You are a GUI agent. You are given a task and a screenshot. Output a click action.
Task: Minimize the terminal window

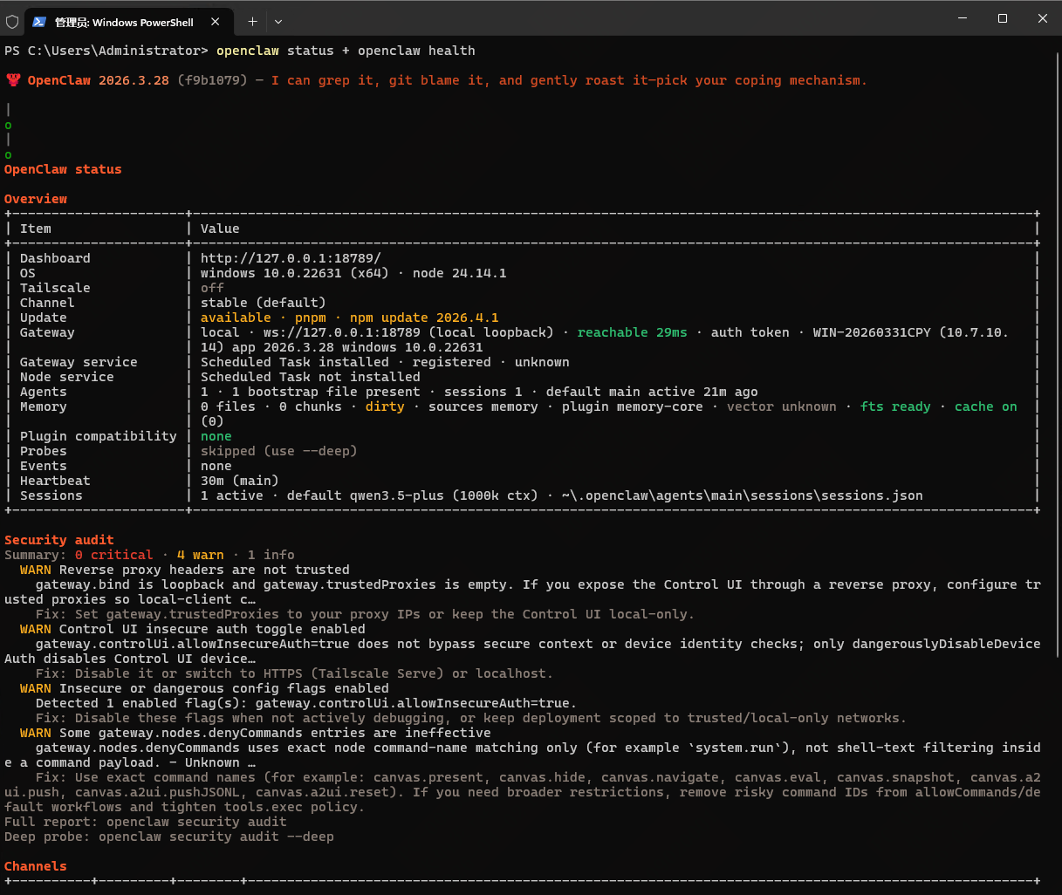(963, 18)
